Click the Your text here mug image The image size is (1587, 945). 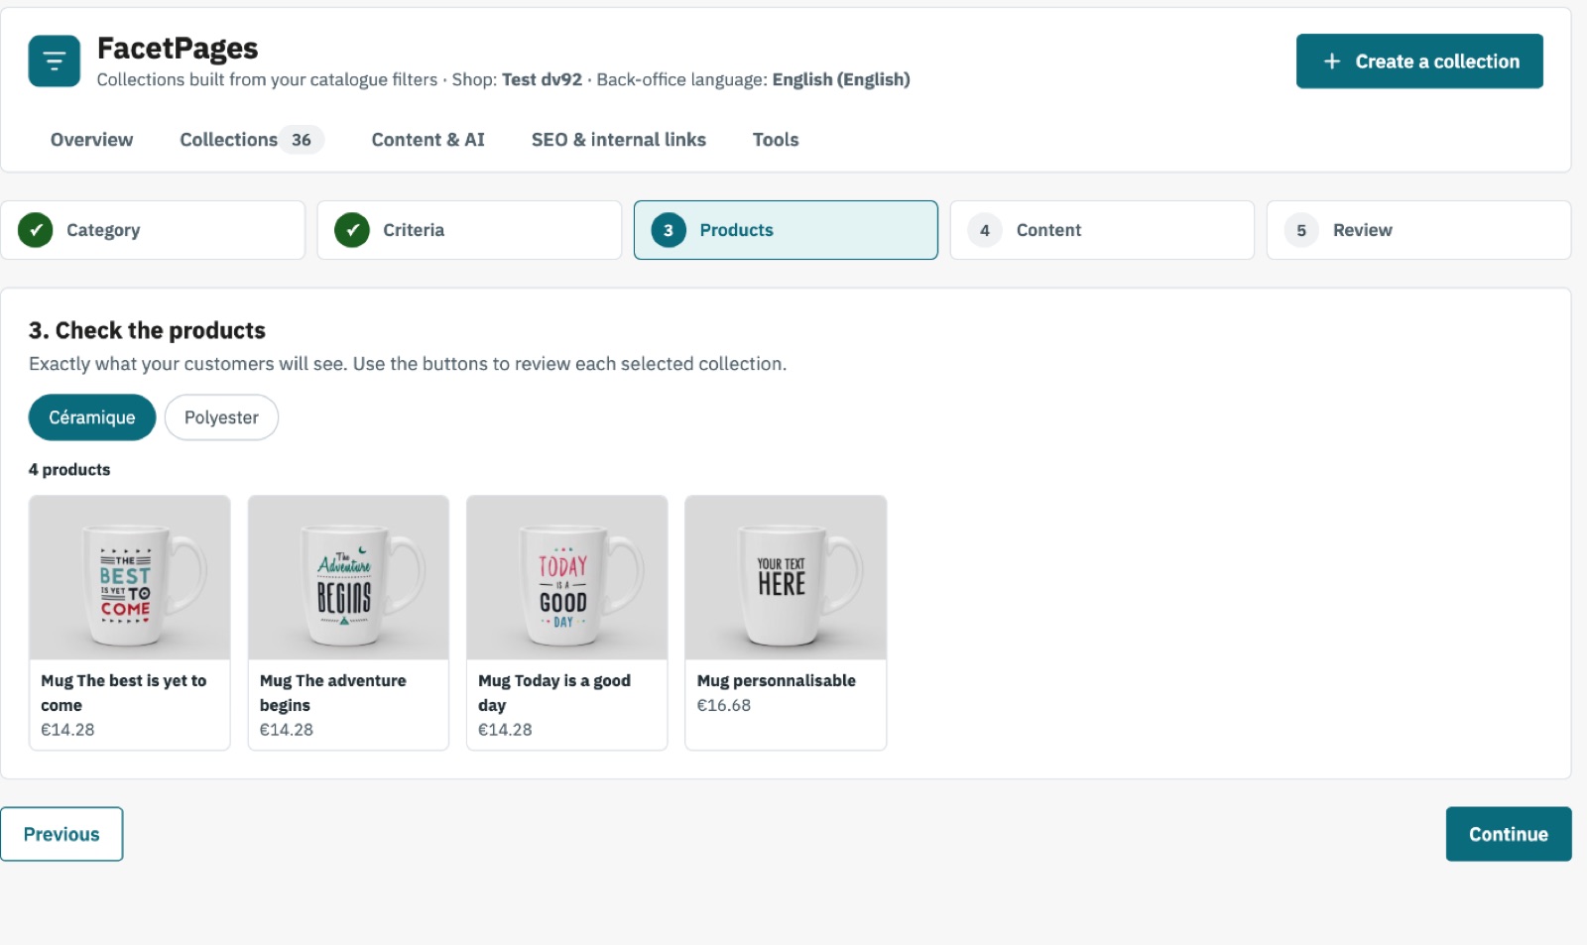[x=786, y=578]
